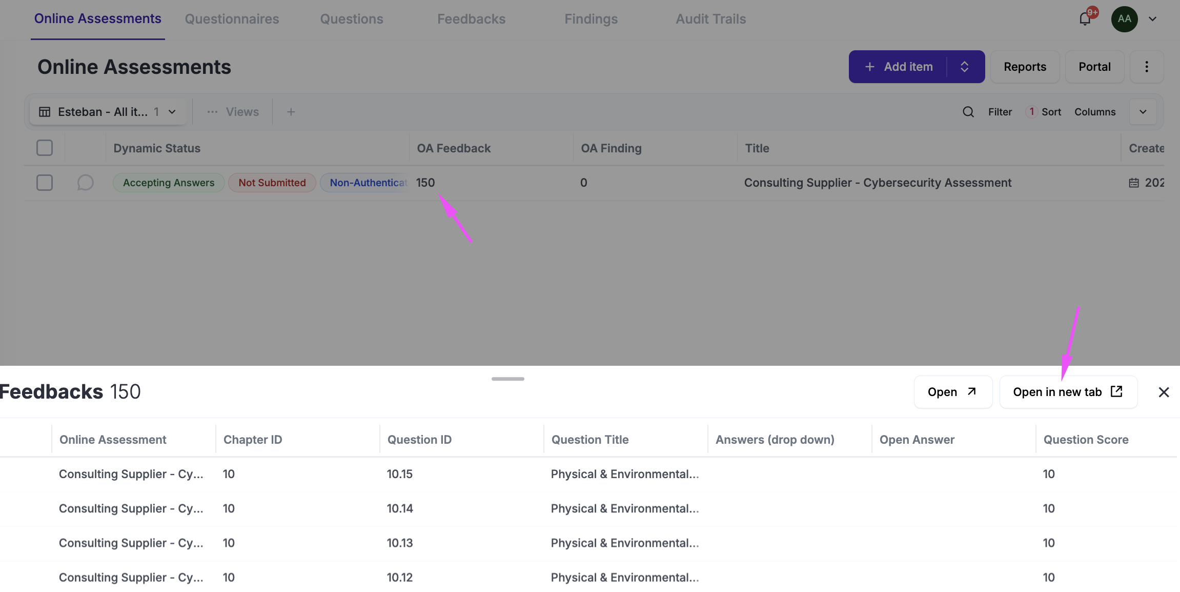
Task: Switch to the Questionnaires tab
Action: [x=232, y=19]
